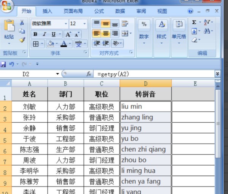Click the 粘贴 paste button
The image size is (228, 194).
9,30
